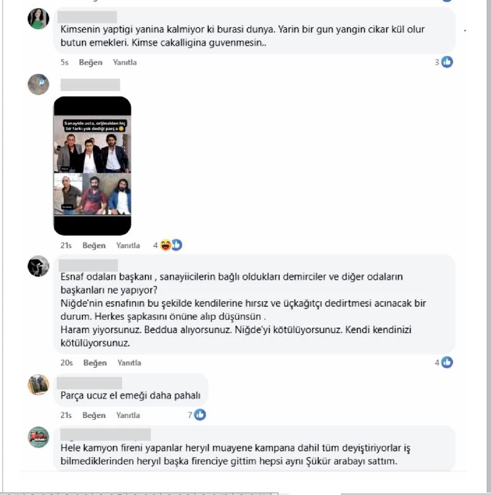
Task: Open the round logo avatar of the kamyon comment
Action: click(x=38, y=437)
